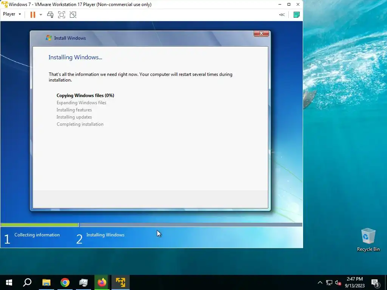This screenshot has width=387, height=290.
Task: Click the VMware window title bar icon
Action: click(4, 5)
